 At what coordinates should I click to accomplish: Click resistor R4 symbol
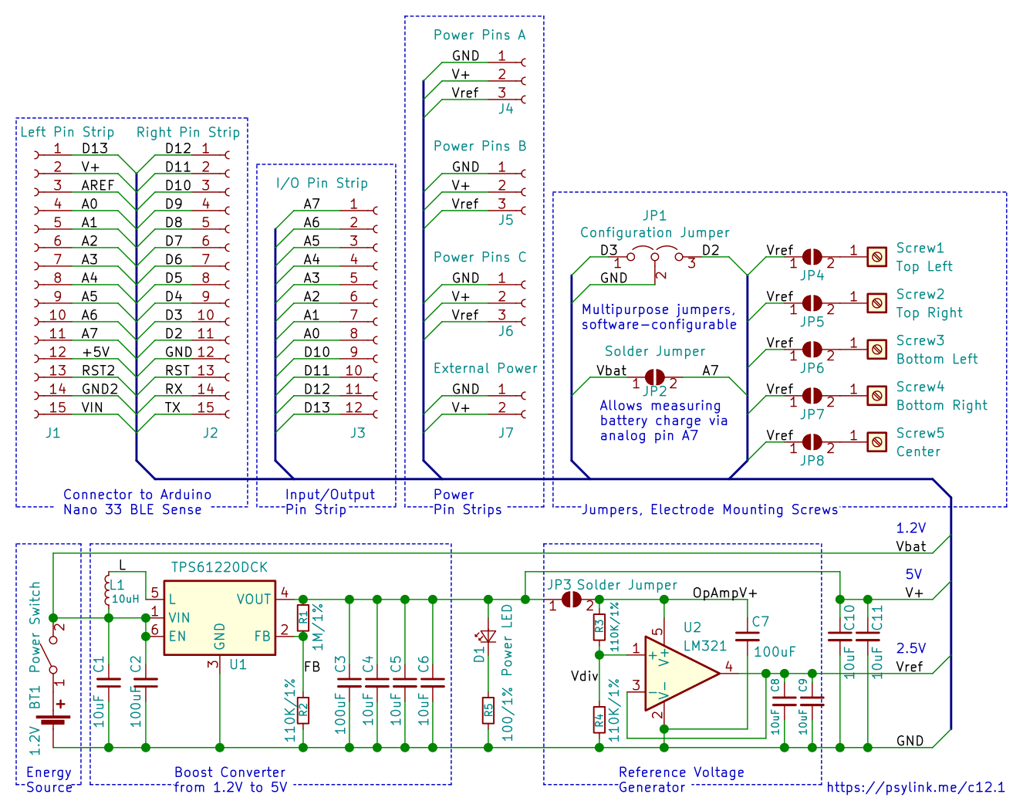tap(599, 720)
